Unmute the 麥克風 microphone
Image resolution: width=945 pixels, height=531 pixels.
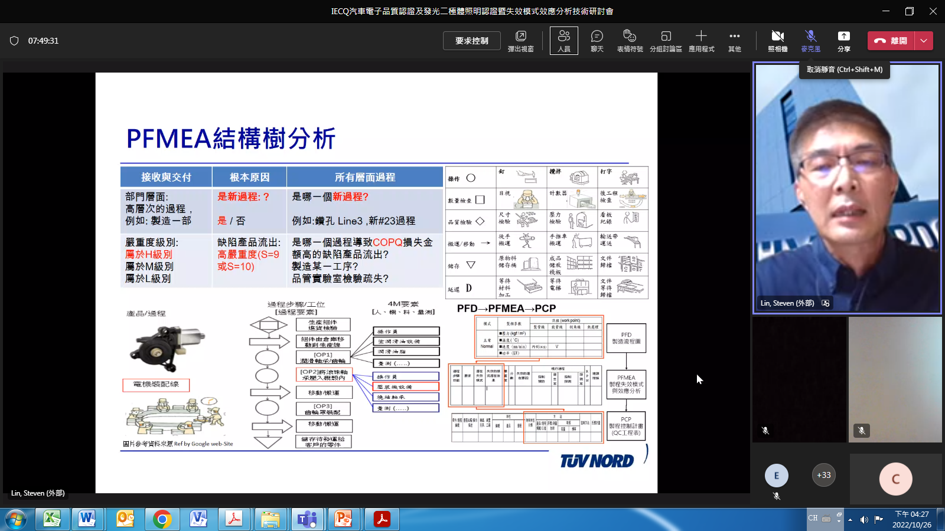pyautogui.click(x=811, y=41)
